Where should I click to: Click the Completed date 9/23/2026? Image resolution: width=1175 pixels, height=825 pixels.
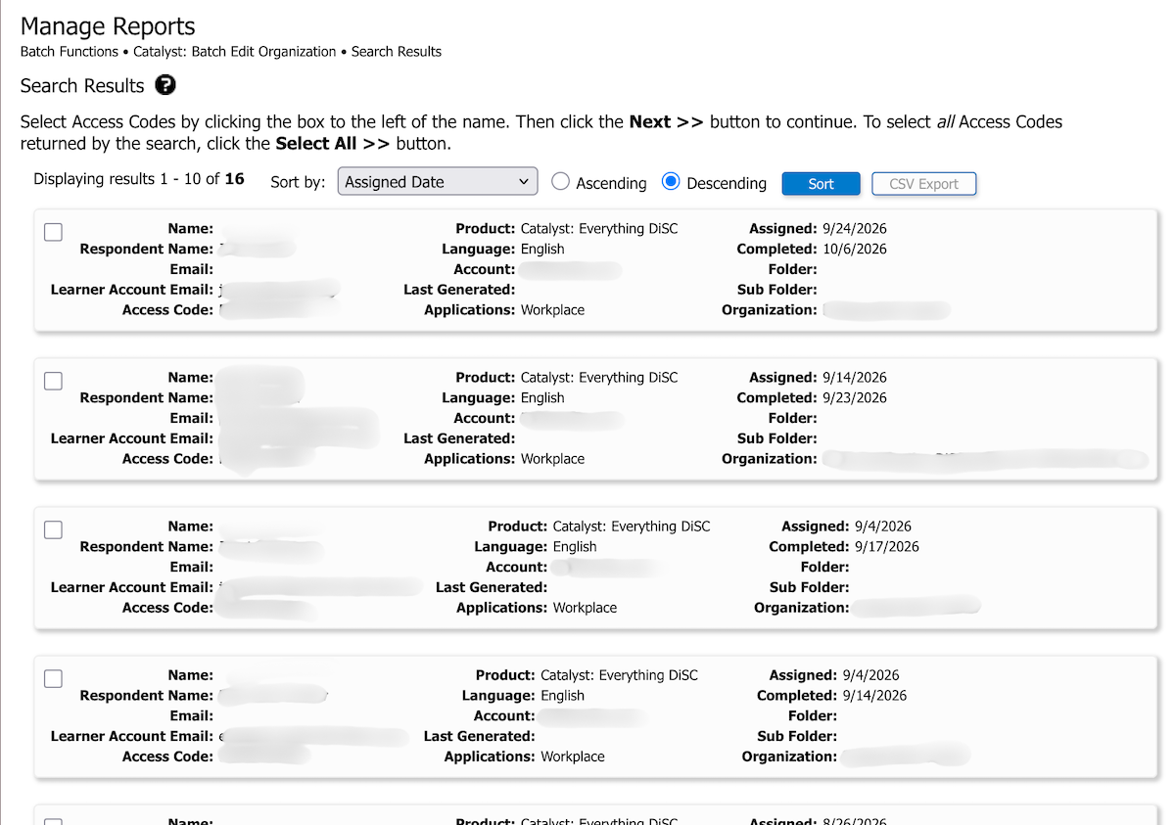pyautogui.click(x=855, y=398)
